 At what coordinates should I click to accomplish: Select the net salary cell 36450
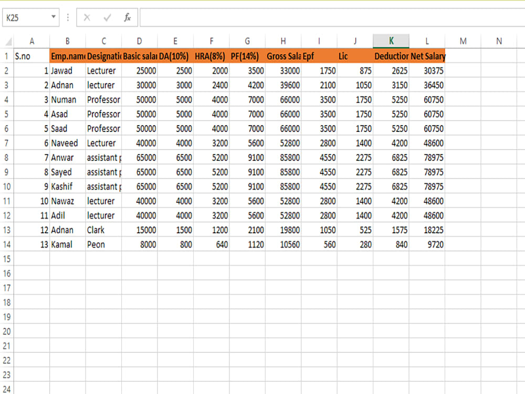(427, 85)
